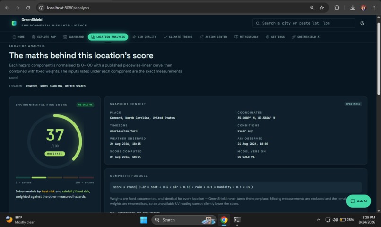
Task: Click the coordinates value 35.4089° N
Action: click(256, 118)
